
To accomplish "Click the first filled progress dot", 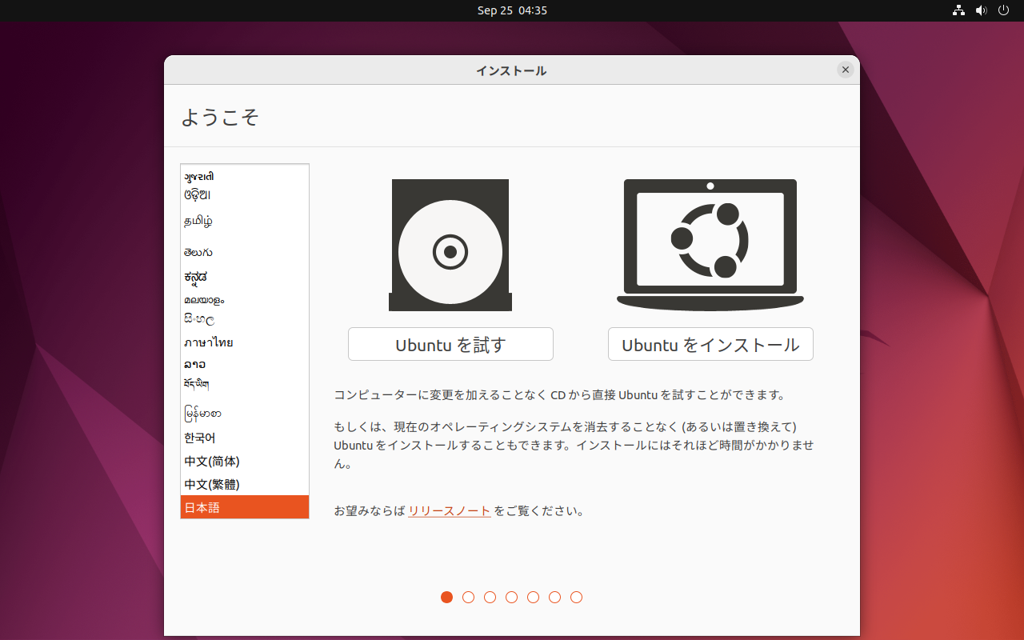I will [x=447, y=597].
